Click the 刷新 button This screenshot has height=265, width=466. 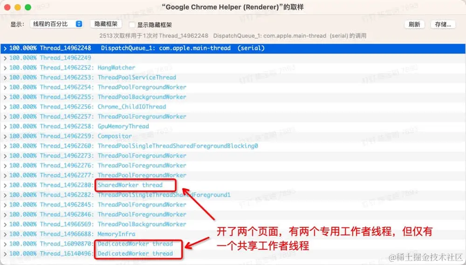pyautogui.click(x=414, y=24)
